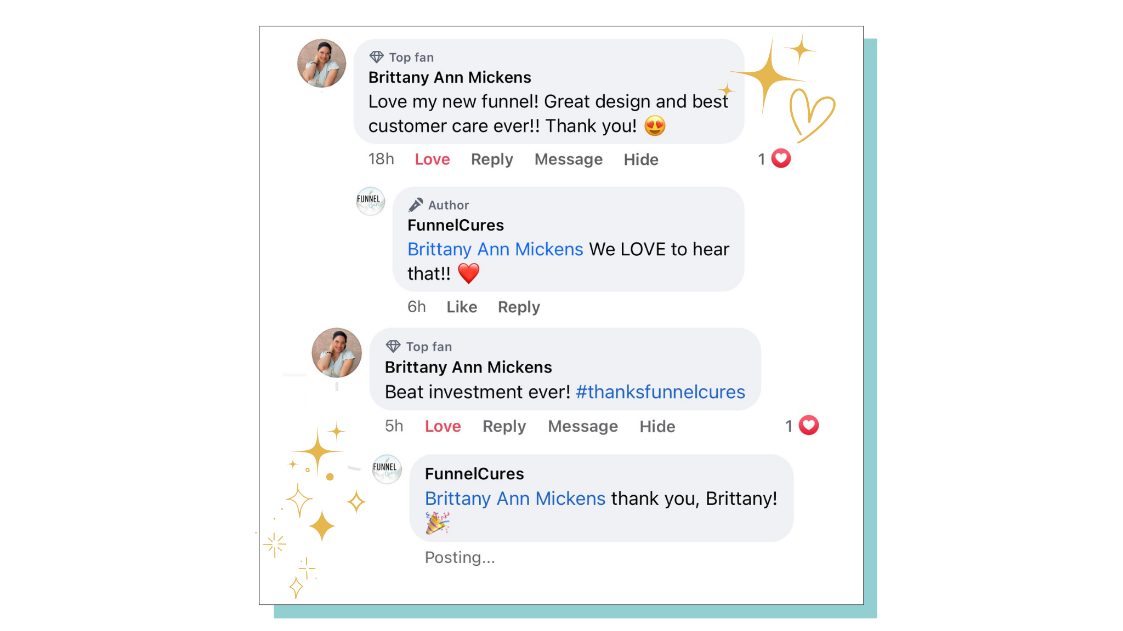
Task: Message the author of the 18h comment
Action: tap(569, 159)
